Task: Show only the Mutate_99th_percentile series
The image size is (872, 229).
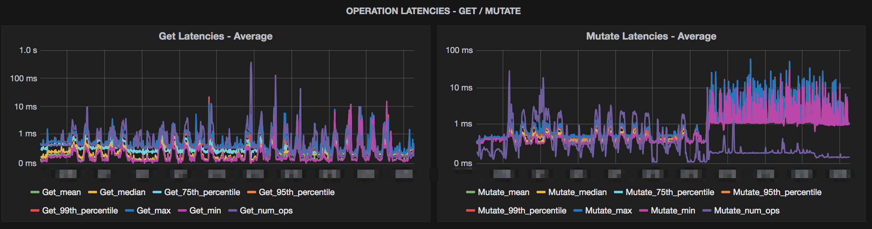Action: (522, 211)
